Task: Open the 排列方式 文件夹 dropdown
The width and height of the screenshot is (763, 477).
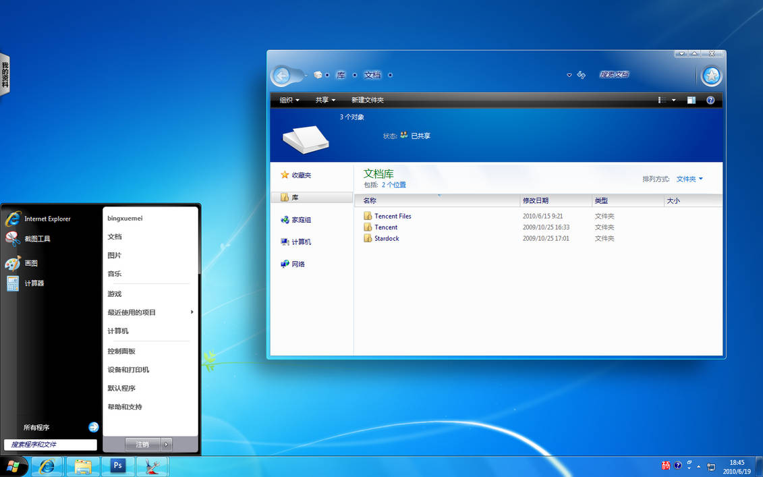Action: click(689, 179)
